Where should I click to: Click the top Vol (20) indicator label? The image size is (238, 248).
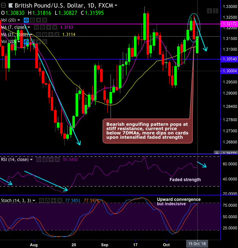pos(8,20)
